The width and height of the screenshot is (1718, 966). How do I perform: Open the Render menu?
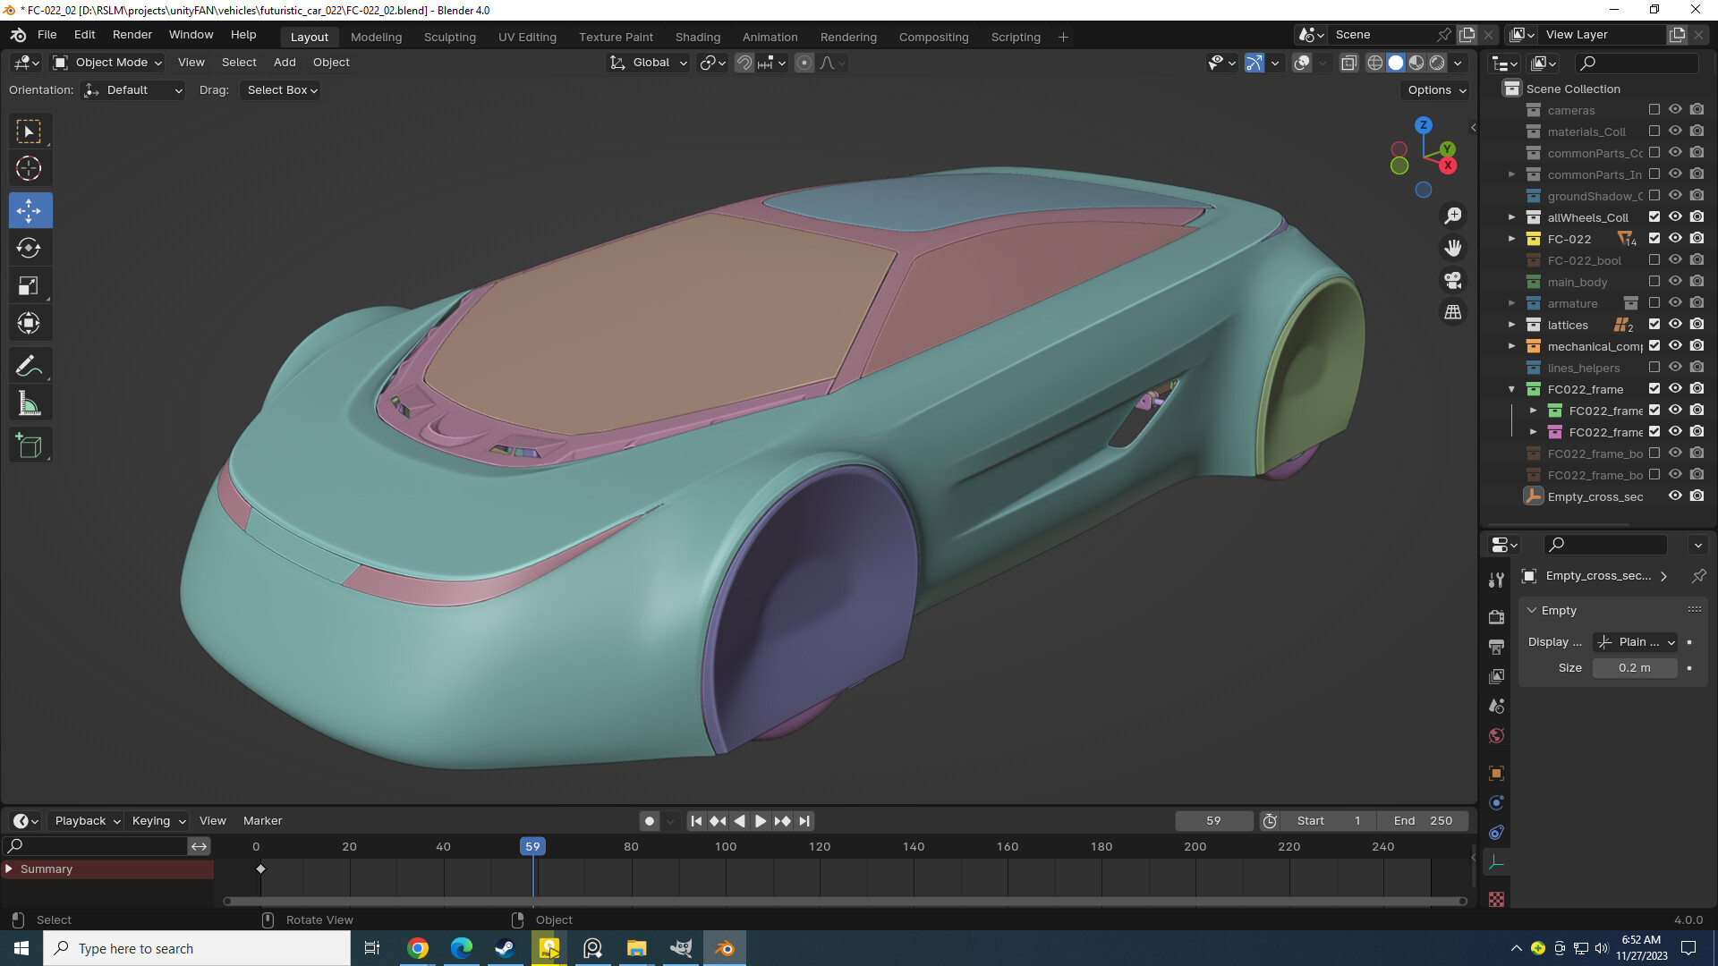[x=132, y=34]
